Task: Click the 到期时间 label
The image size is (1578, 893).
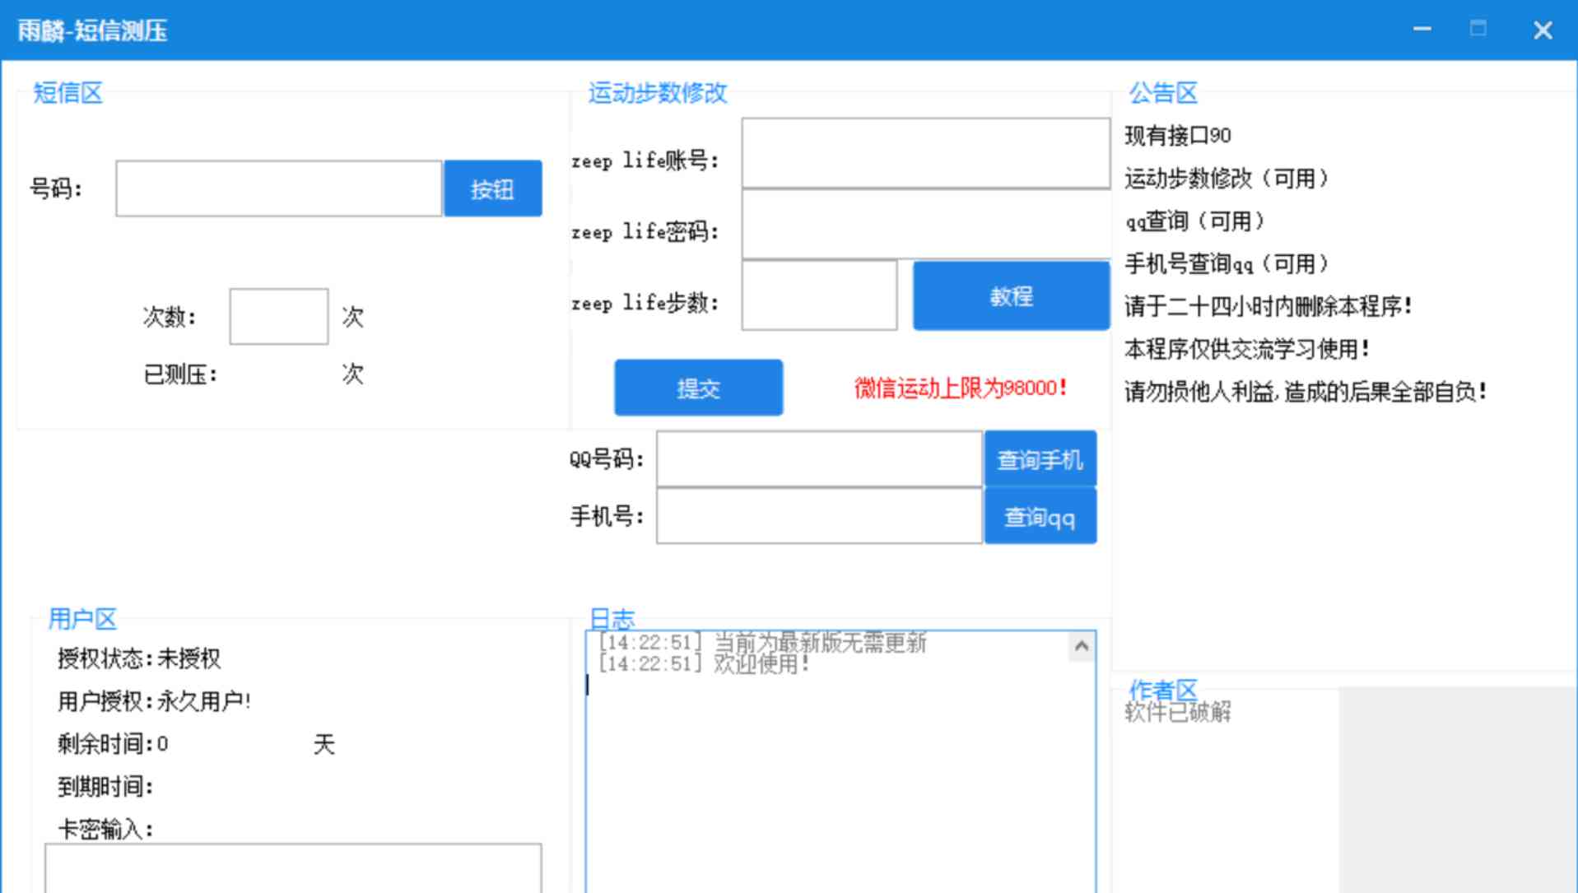Action: pyautogui.click(x=105, y=787)
